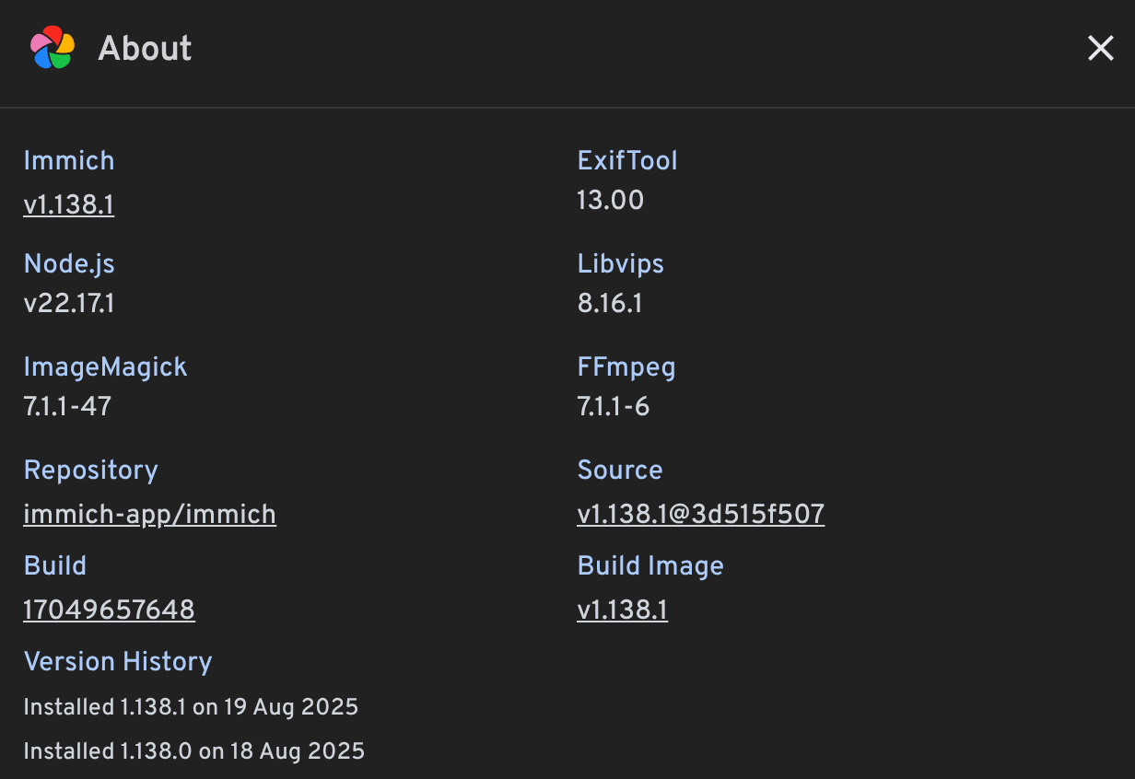Click the ImageMagick version 7.1.1-47 value
Screen dimensions: 1135x779
click(x=67, y=406)
